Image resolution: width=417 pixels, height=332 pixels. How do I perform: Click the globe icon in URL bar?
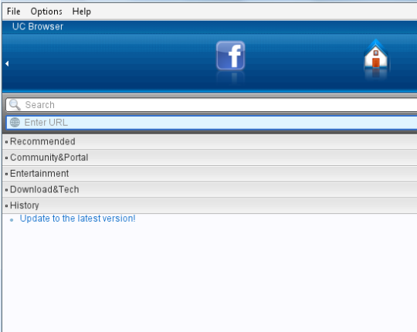tap(15, 123)
